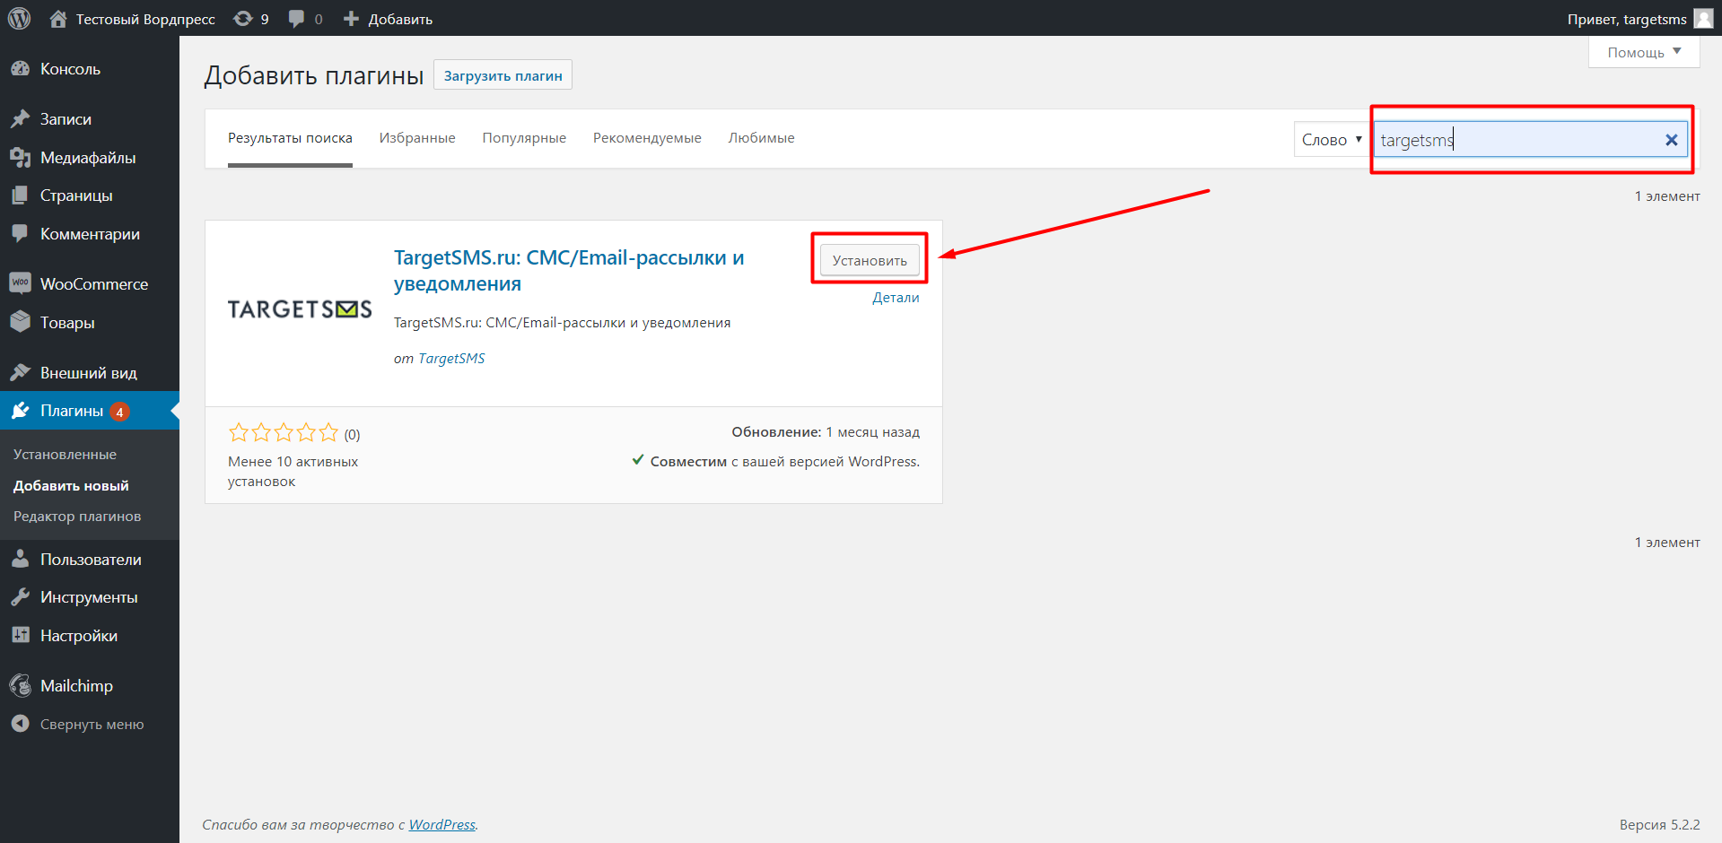The height and width of the screenshot is (843, 1722).
Task: Click user avatar next to Привет, targetsms
Action: (1703, 19)
